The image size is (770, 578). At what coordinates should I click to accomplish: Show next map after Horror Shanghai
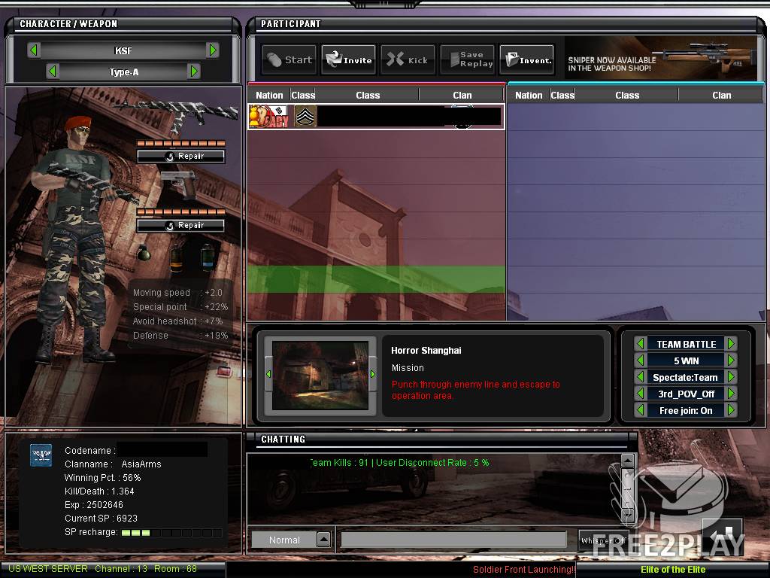(x=373, y=375)
